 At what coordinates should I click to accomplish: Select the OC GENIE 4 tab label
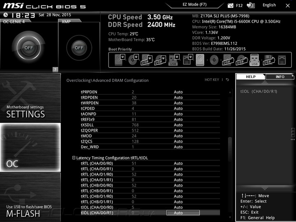click(x=14, y=22)
